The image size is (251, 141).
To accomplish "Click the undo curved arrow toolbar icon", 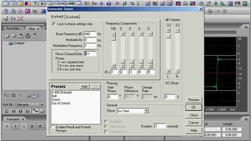I will pos(132,3).
